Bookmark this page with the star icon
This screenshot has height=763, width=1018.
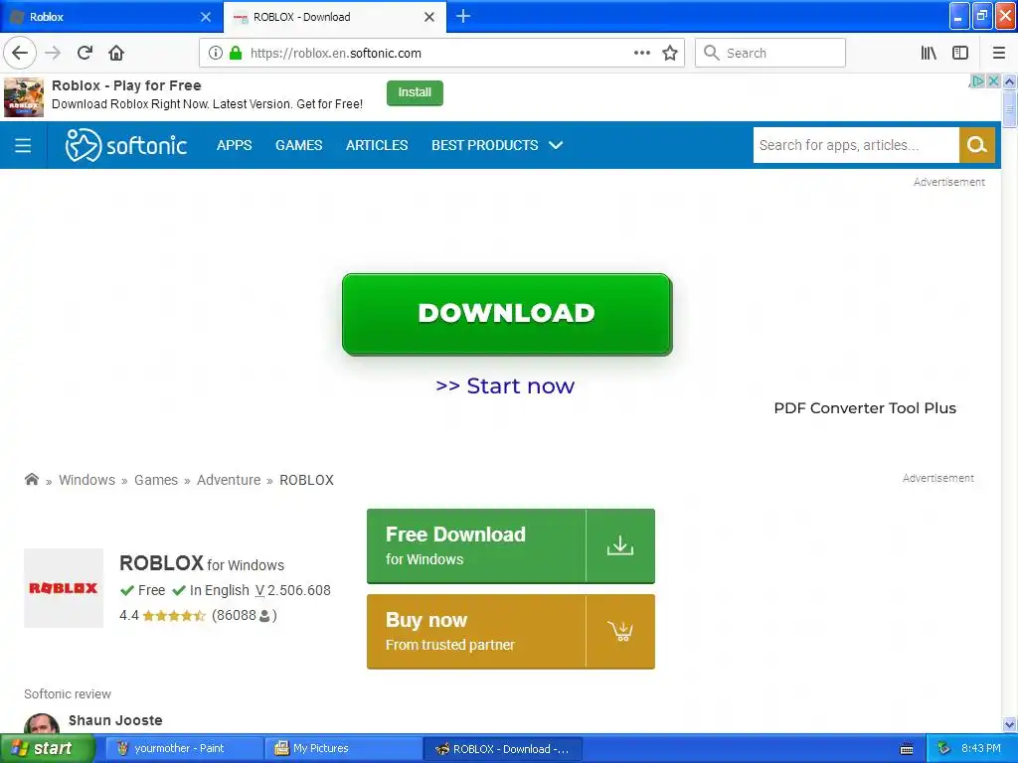670,53
